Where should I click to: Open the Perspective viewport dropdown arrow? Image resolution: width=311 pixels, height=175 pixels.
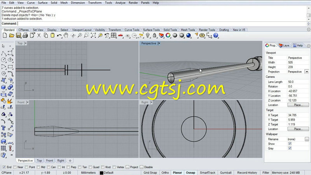[x=159, y=43]
